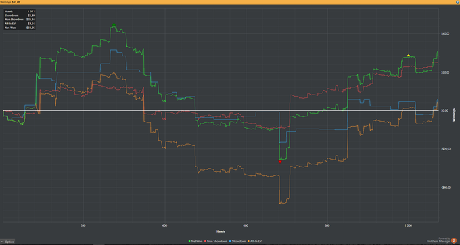Click the "$25,16" Non Showdown stat value
This screenshot has height=245, width=460.
[x=31, y=19]
